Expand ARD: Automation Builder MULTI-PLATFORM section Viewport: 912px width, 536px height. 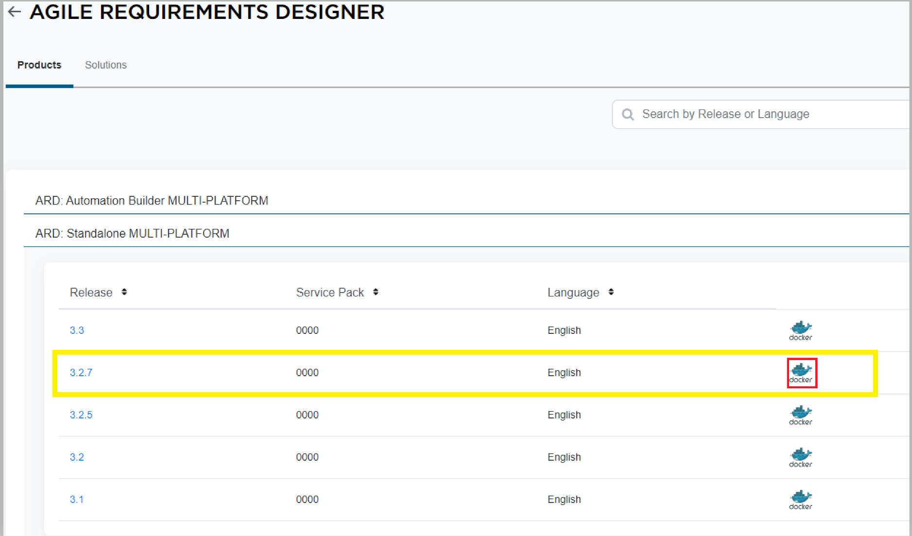[x=152, y=201]
